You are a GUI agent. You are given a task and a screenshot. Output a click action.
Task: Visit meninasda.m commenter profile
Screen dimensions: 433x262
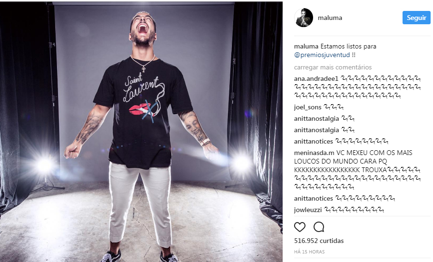pyautogui.click(x=314, y=153)
